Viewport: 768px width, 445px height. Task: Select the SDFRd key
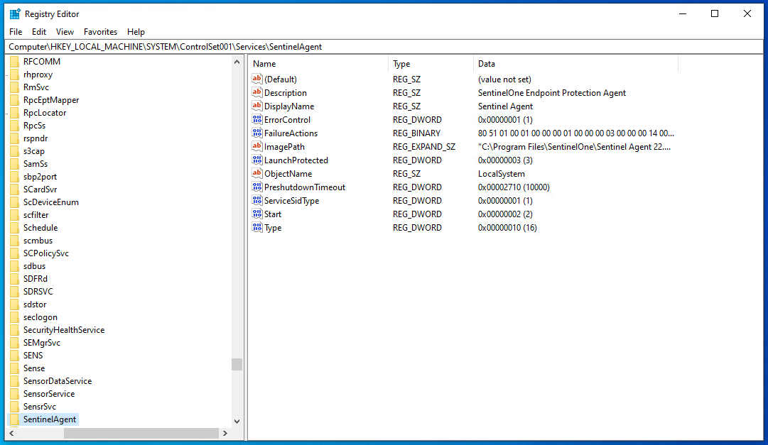(36, 278)
